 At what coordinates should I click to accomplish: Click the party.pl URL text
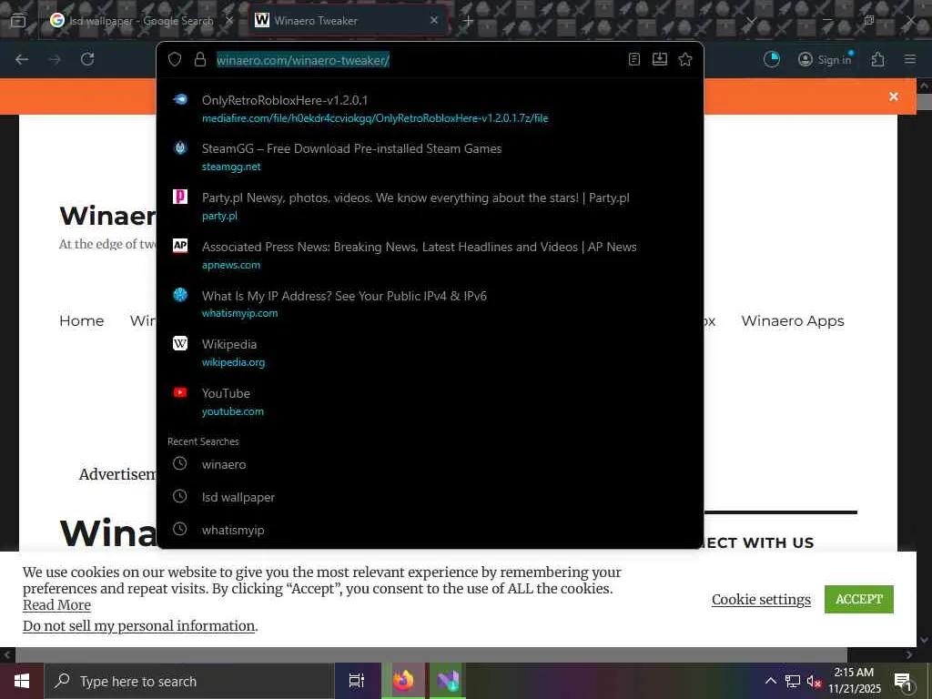219,216
